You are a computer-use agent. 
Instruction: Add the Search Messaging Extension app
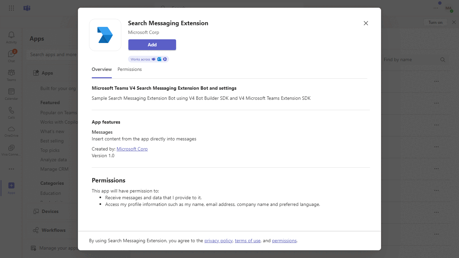click(x=152, y=45)
